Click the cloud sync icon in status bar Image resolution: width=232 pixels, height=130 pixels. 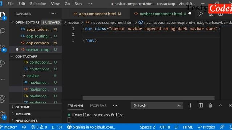click(x=24, y=127)
